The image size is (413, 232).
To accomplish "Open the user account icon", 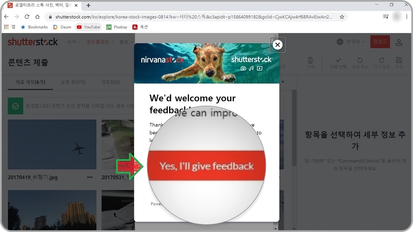I will click(399, 42).
